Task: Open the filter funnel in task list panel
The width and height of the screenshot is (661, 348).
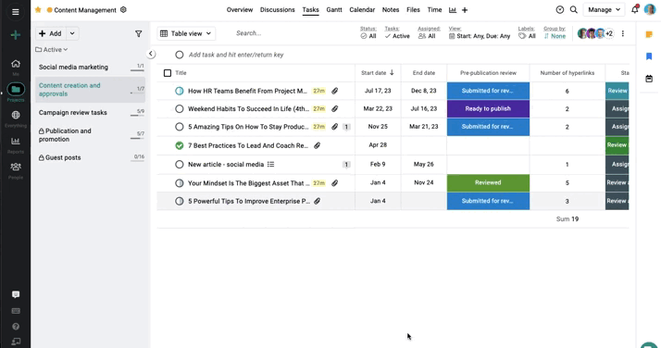Action: [x=138, y=33]
